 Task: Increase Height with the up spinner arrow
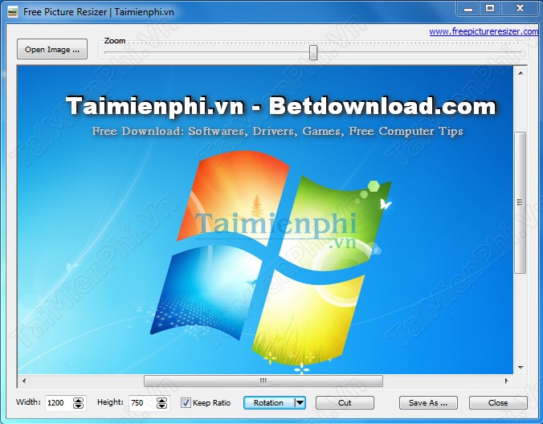pyautogui.click(x=162, y=400)
